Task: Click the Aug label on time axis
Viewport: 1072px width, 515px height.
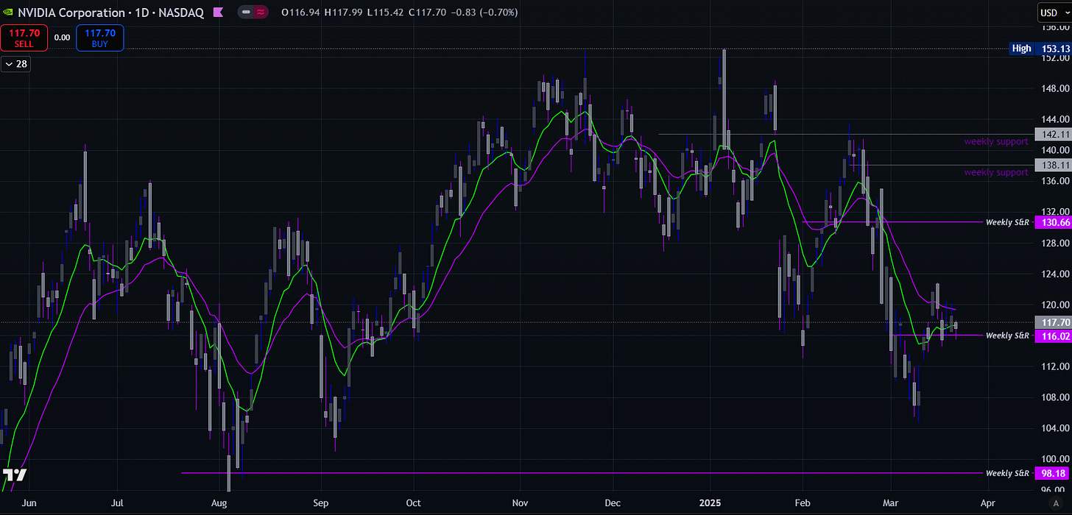Action: point(219,503)
